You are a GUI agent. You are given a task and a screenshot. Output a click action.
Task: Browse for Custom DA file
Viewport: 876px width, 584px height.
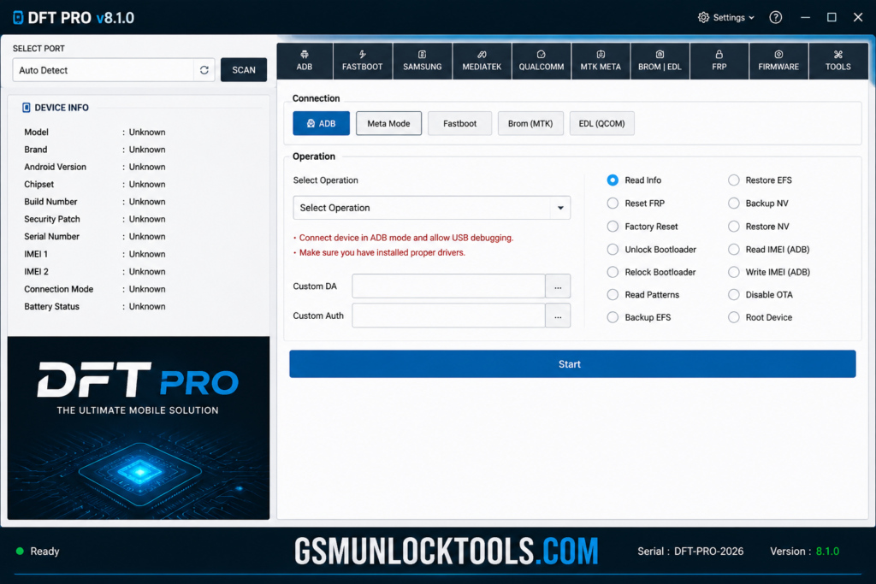coord(558,286)
